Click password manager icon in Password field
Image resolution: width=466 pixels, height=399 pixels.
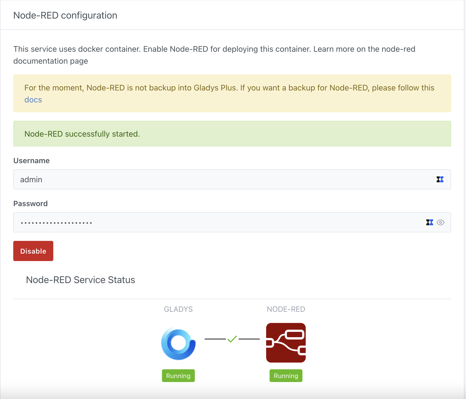tap(429, 222)
